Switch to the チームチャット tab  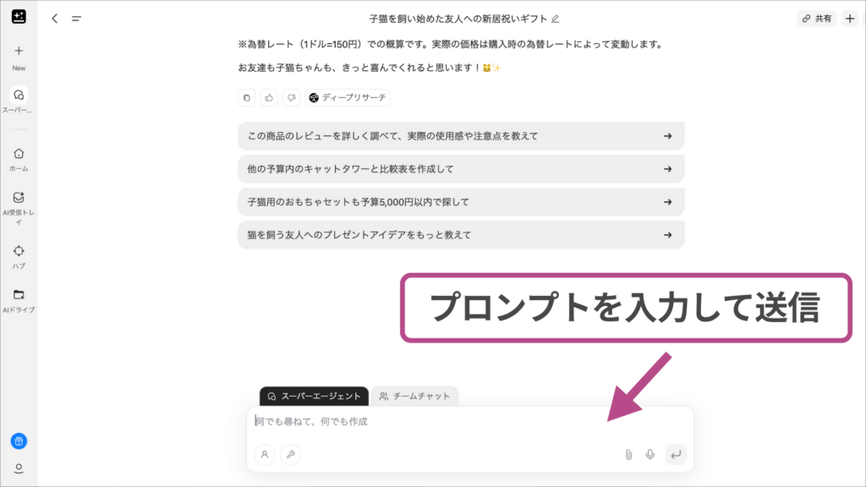(x=414, y=395)
